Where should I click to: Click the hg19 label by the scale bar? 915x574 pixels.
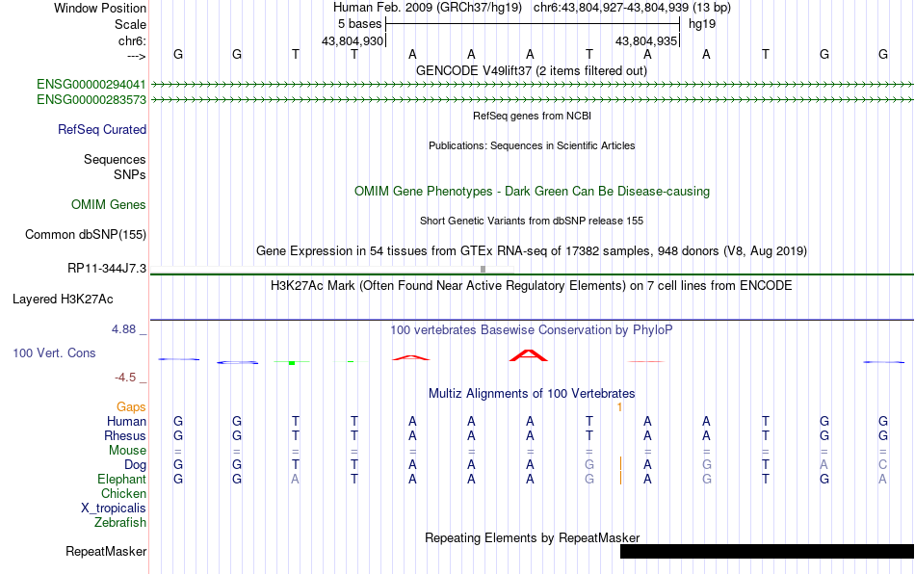pyautogui.click(x=702, y=24)
